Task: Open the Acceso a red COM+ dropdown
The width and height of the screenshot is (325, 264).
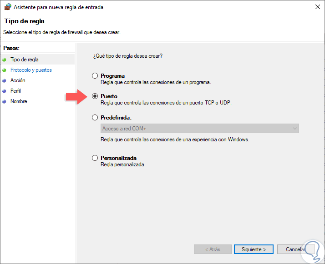Action: tap(199, 129)
